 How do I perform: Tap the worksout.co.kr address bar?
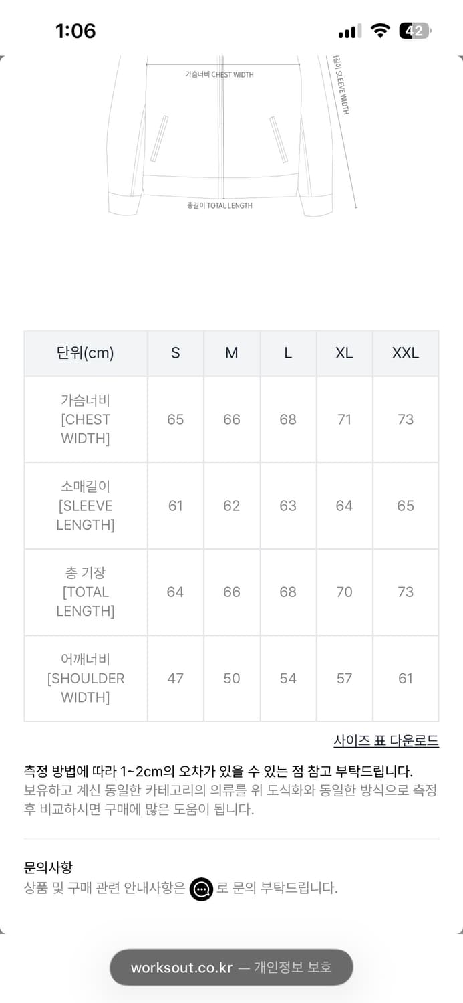[231, 967]
